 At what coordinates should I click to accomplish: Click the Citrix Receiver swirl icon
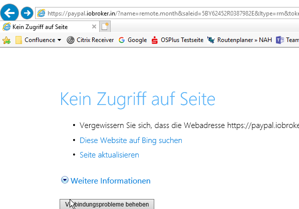[x=70, y=40]
